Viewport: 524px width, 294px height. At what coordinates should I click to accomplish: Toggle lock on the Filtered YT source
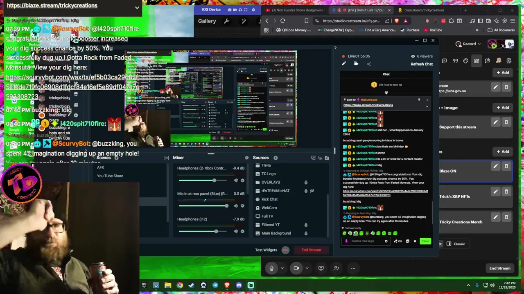click(306, 225)
